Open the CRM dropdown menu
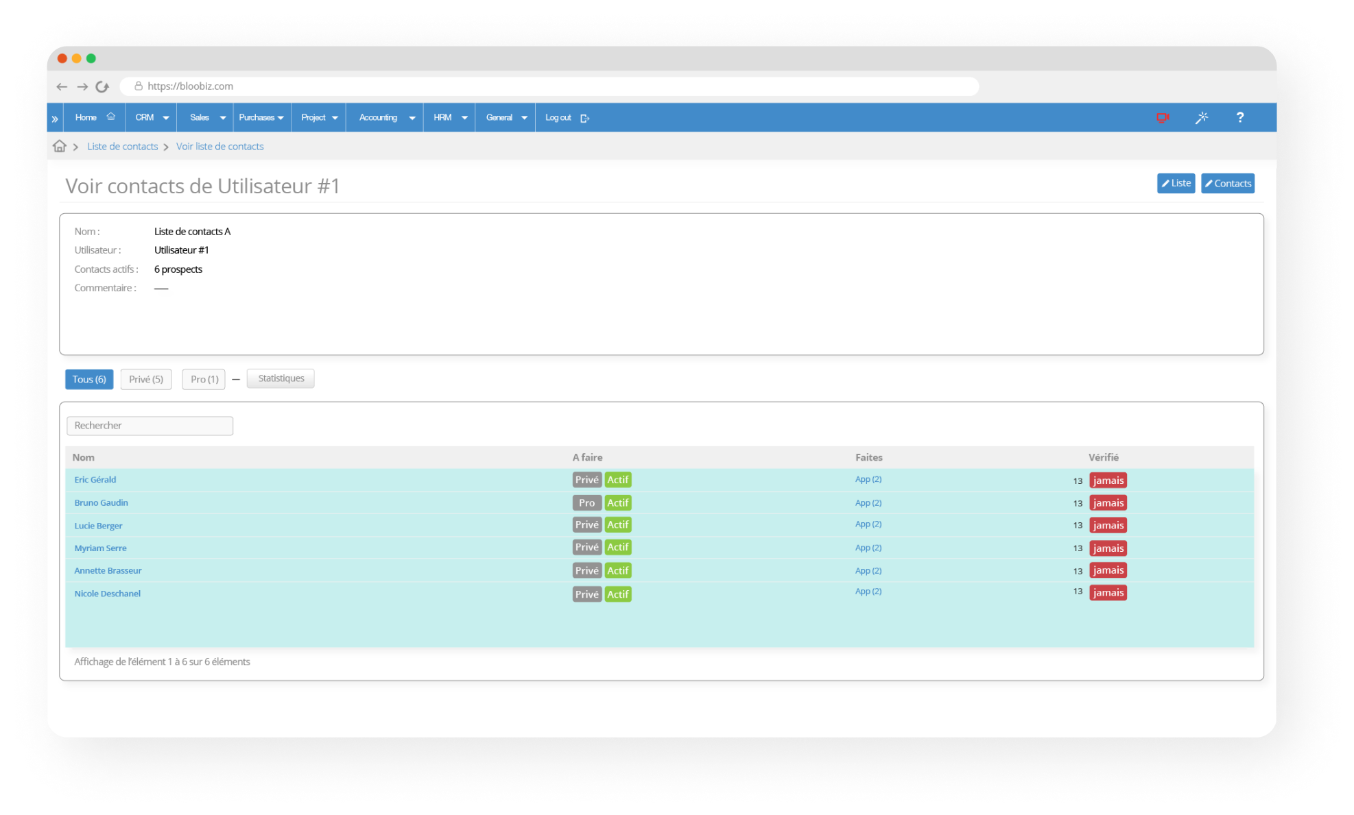The image size is (1354, 815). pyautogui.click(x=151, y=117)
